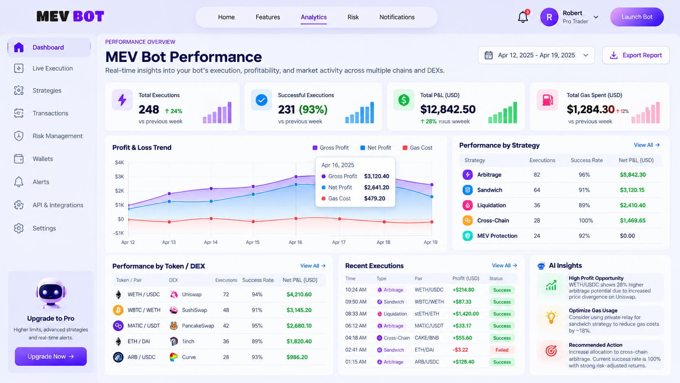Open the Notifications nav tab
680x383 pixels.
(x=397, y=17)
